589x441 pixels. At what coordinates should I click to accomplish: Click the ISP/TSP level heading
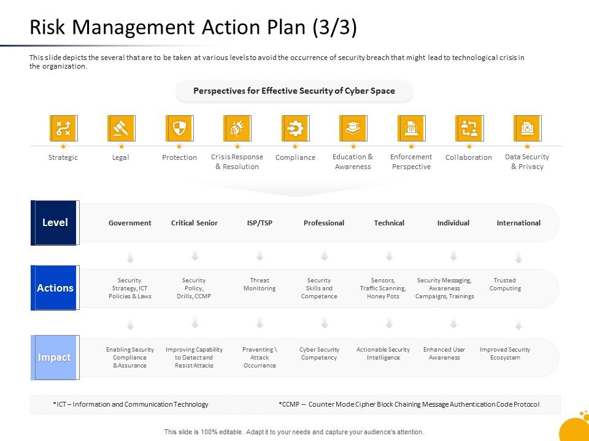(x=260, y=223)
